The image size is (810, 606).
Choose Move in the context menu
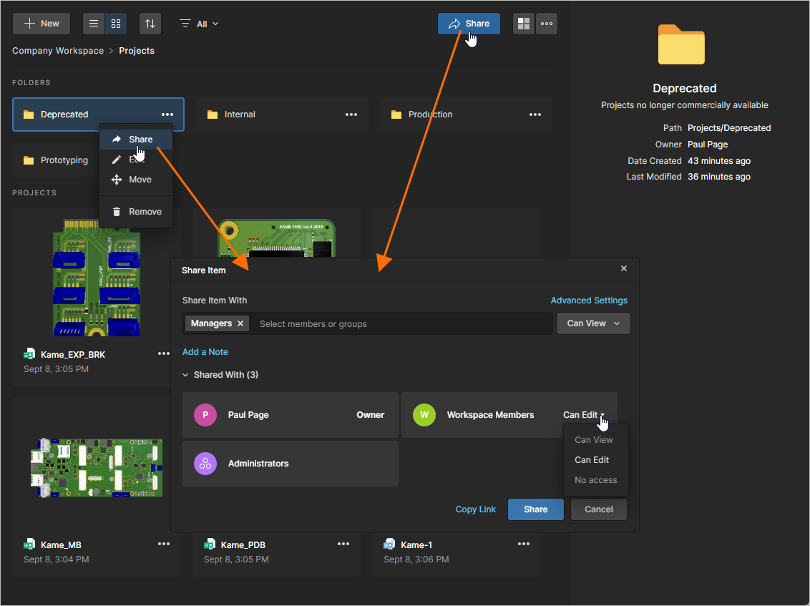[x=136, y=180]
